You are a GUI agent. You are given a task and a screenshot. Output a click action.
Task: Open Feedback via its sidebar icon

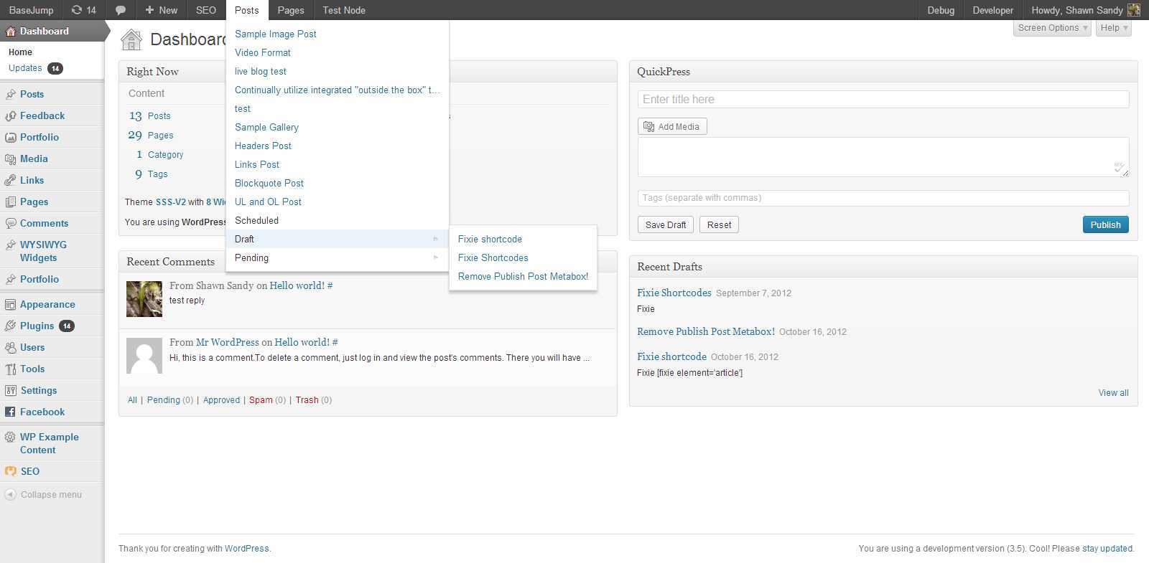tap(10, 115)
